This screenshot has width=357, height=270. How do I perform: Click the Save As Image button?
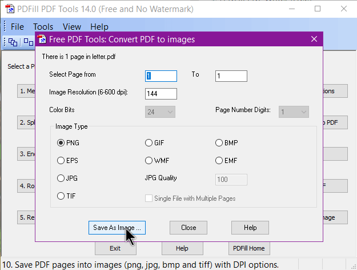(x=117, y=228)
